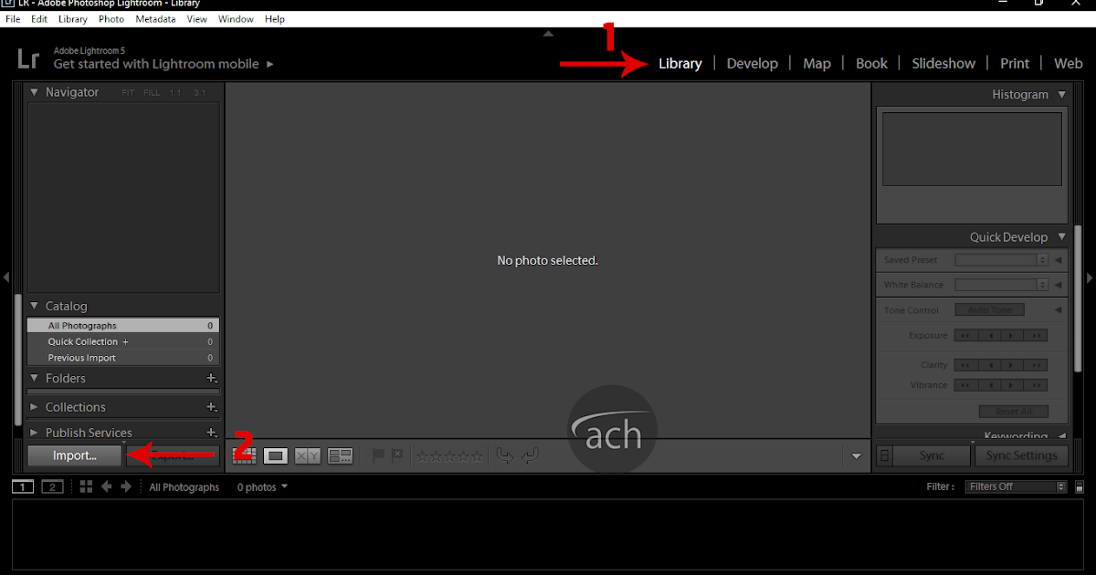Open the File menu
The width and height of the screenshot is (1096, 575).
13,18
